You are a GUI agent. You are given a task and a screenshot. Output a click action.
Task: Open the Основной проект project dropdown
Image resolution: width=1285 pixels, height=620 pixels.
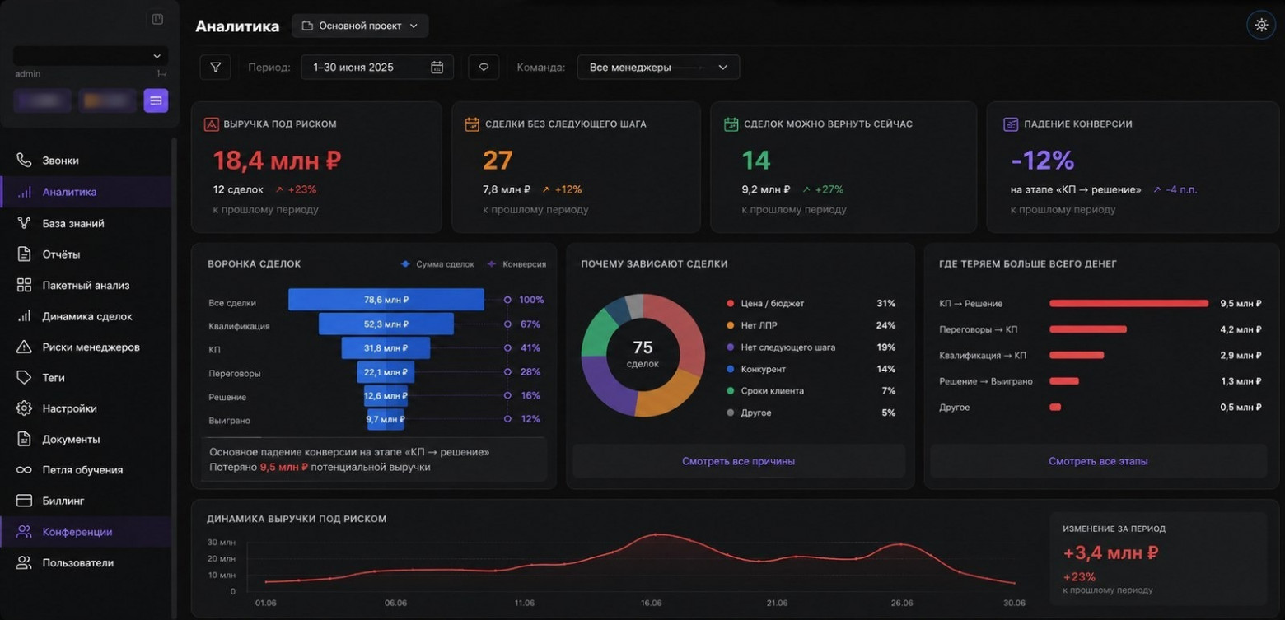pos(360,26)
